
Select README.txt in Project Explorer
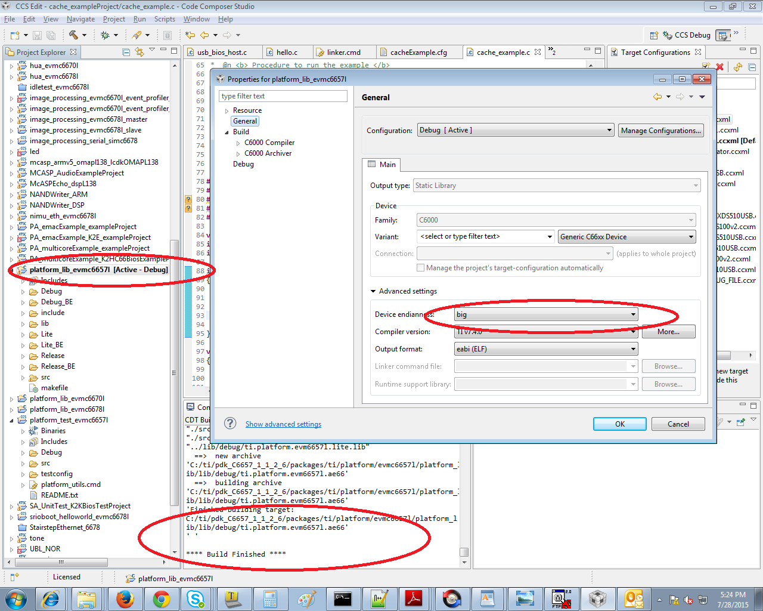coord(60,495)
